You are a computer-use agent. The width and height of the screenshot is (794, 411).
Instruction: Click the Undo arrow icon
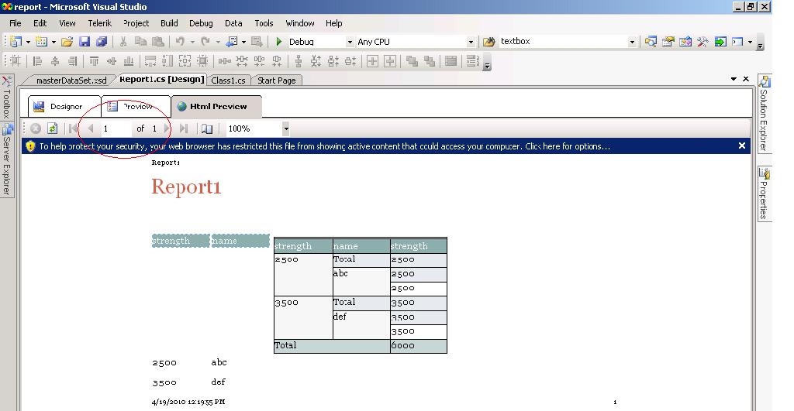point(180,42)
